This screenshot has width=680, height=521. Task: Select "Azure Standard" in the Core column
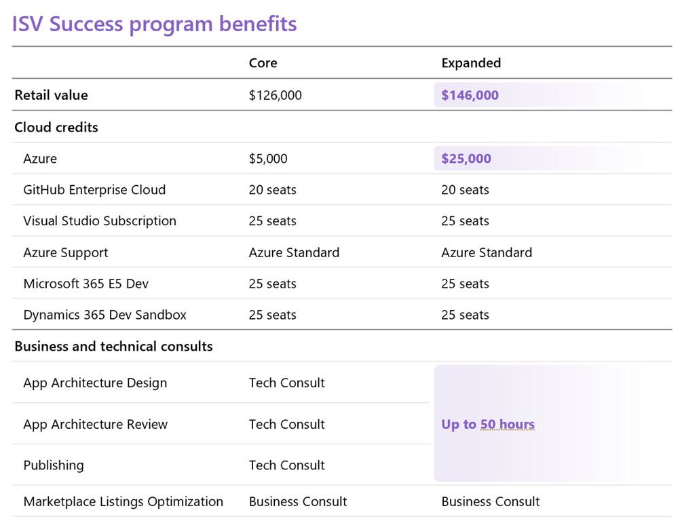coord(294,252)
